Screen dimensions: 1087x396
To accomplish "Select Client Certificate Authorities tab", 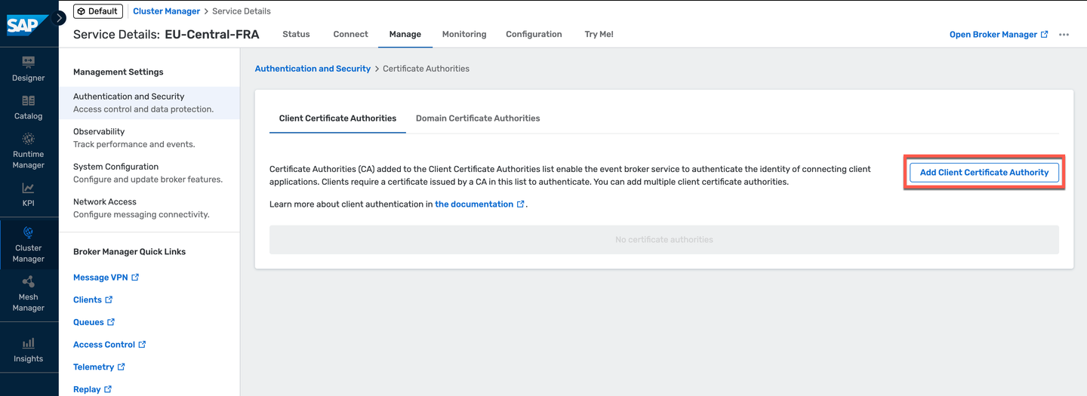I will 337,118.
